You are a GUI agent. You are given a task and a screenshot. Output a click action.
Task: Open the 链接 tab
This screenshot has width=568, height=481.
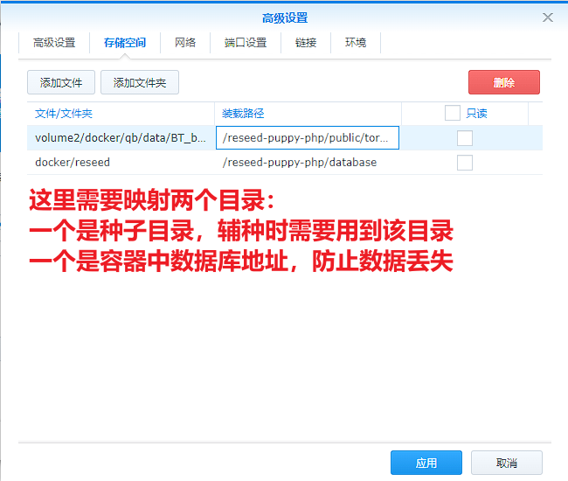[x=306, y=43]
